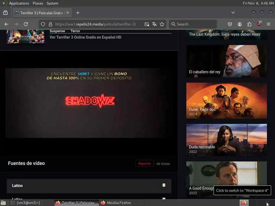Bookmark this page with the star icon
This screenshot has width=275, height=206.
click(x=162, y=24)
